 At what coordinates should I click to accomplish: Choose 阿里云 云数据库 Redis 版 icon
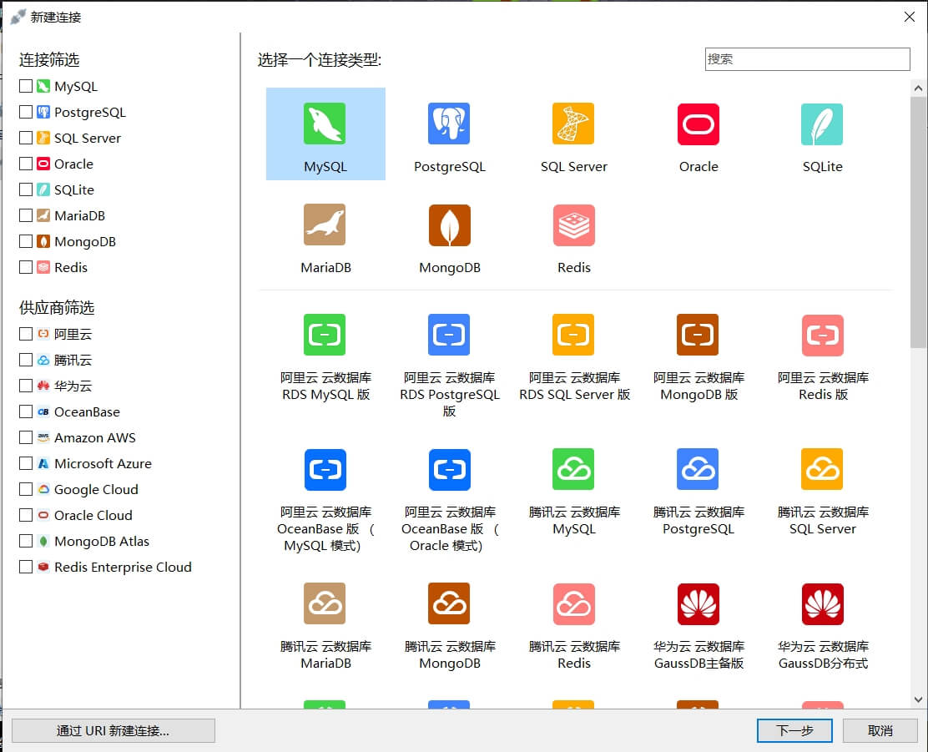pos(822,335)
